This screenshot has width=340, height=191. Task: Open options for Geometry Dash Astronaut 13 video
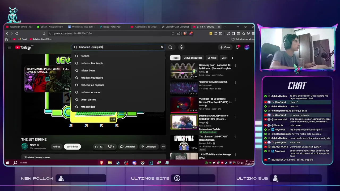(x=235, y=65)
